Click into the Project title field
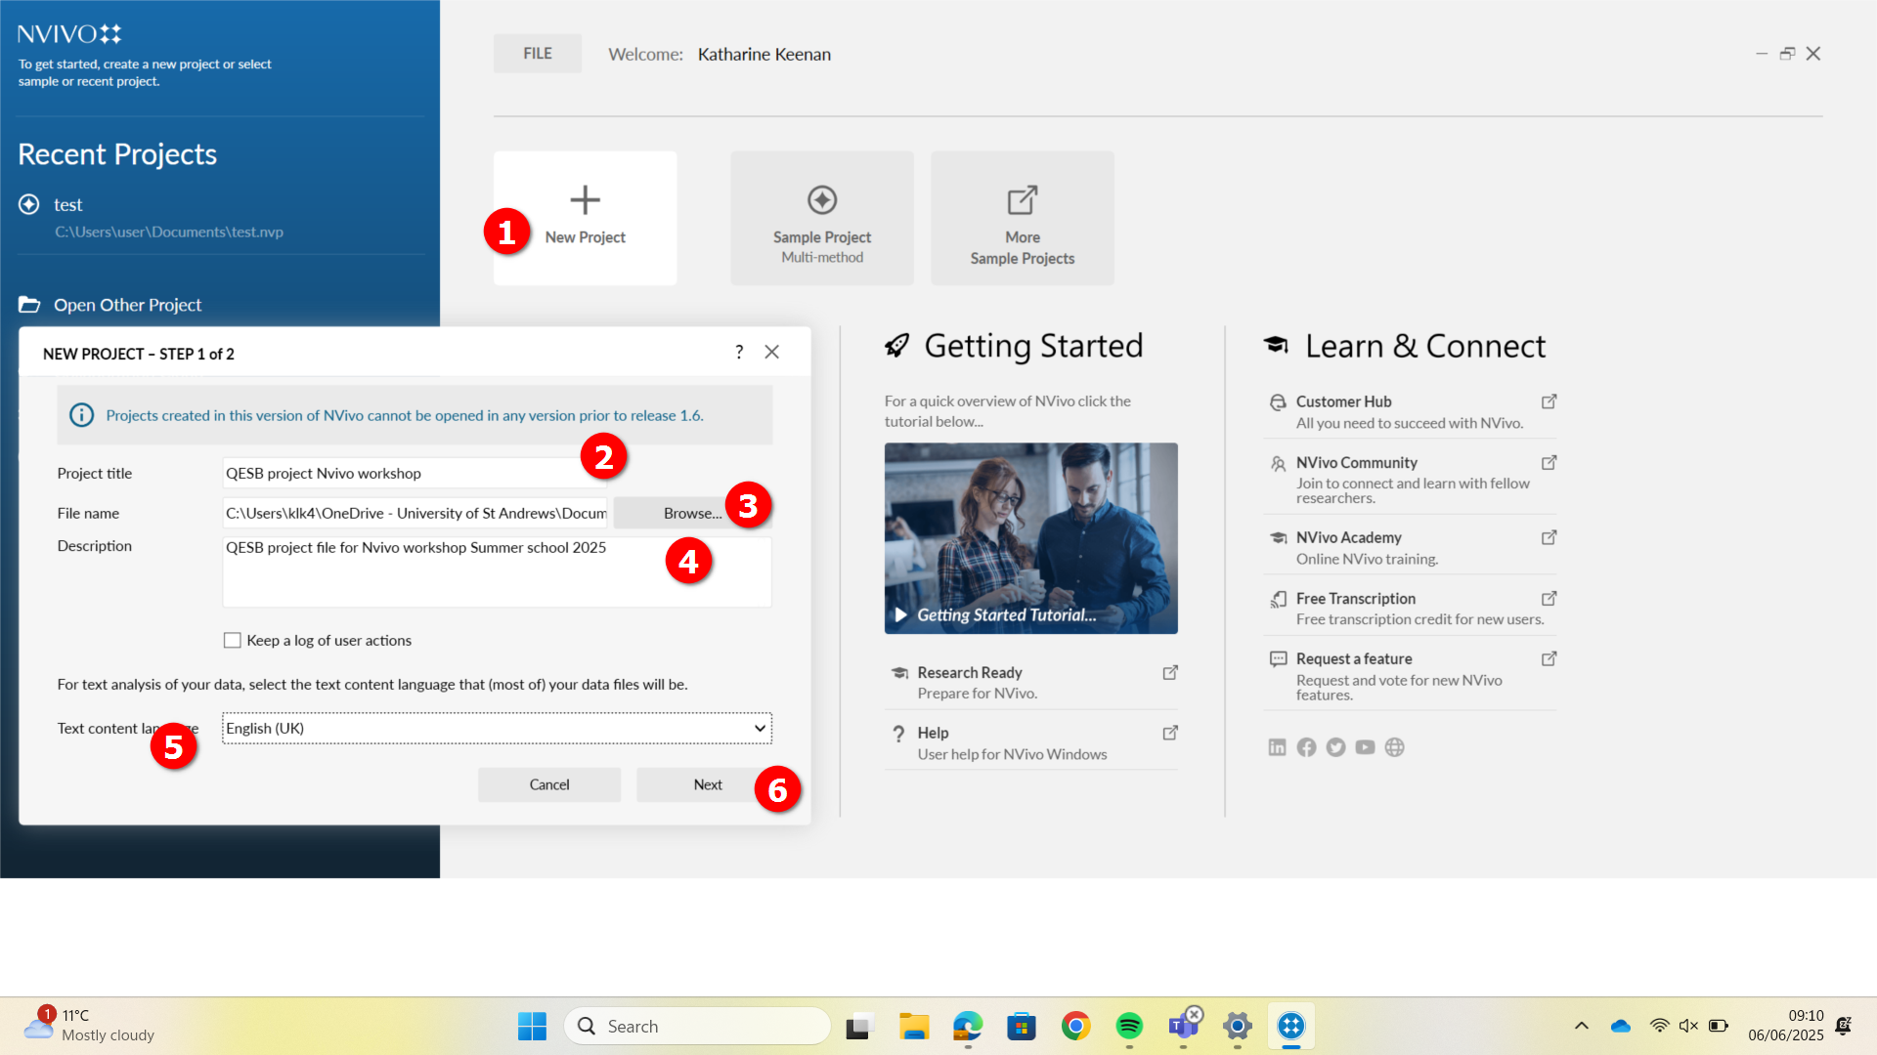The height and width of the screenshot is (1055, 1877). click(x=401, y=474)
